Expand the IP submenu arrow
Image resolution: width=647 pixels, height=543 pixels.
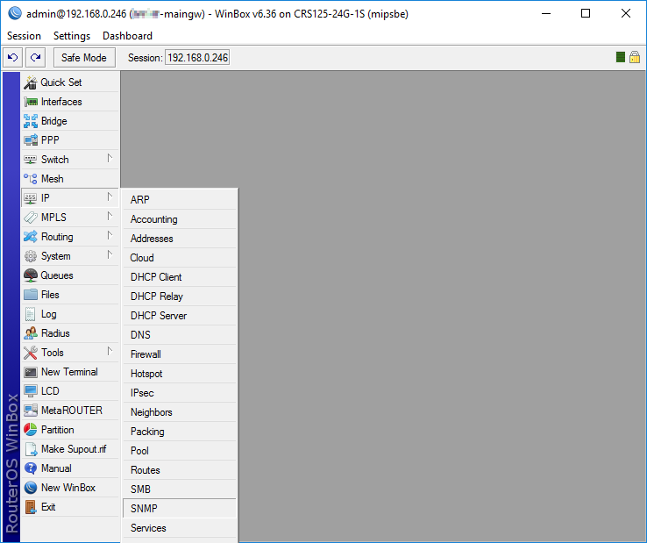point(110,197)
